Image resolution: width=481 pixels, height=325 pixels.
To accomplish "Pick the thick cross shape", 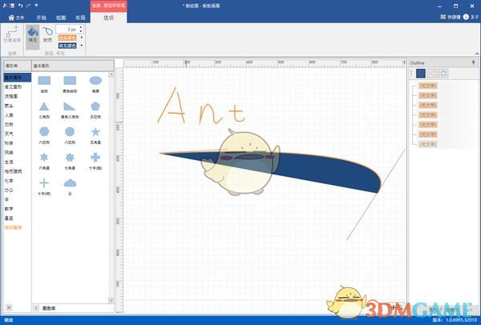I will click(x=95, y=158).
